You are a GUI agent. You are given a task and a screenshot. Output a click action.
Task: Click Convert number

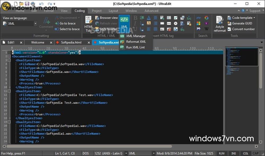pyautogui.click(x=241, y=29)
